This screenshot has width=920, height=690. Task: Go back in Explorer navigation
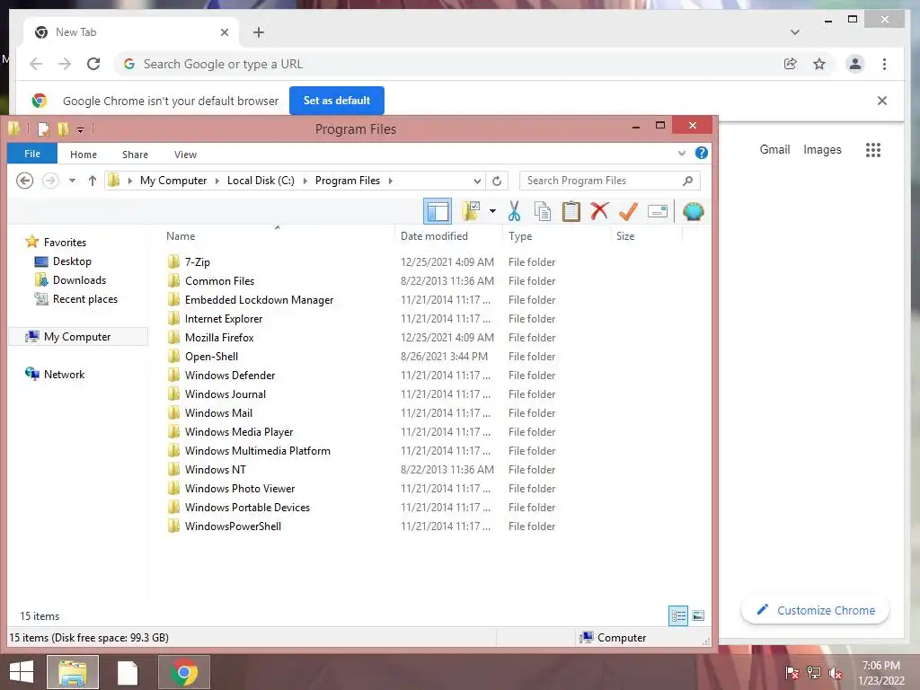[24, 181]
